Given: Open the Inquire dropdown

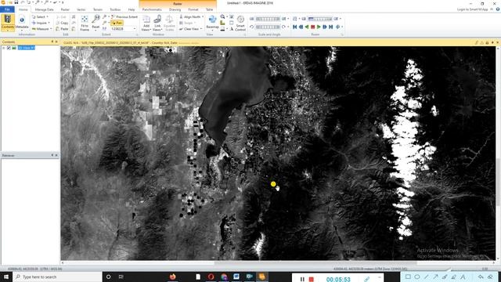Looking at the screenshot, I should pos(41,23).
